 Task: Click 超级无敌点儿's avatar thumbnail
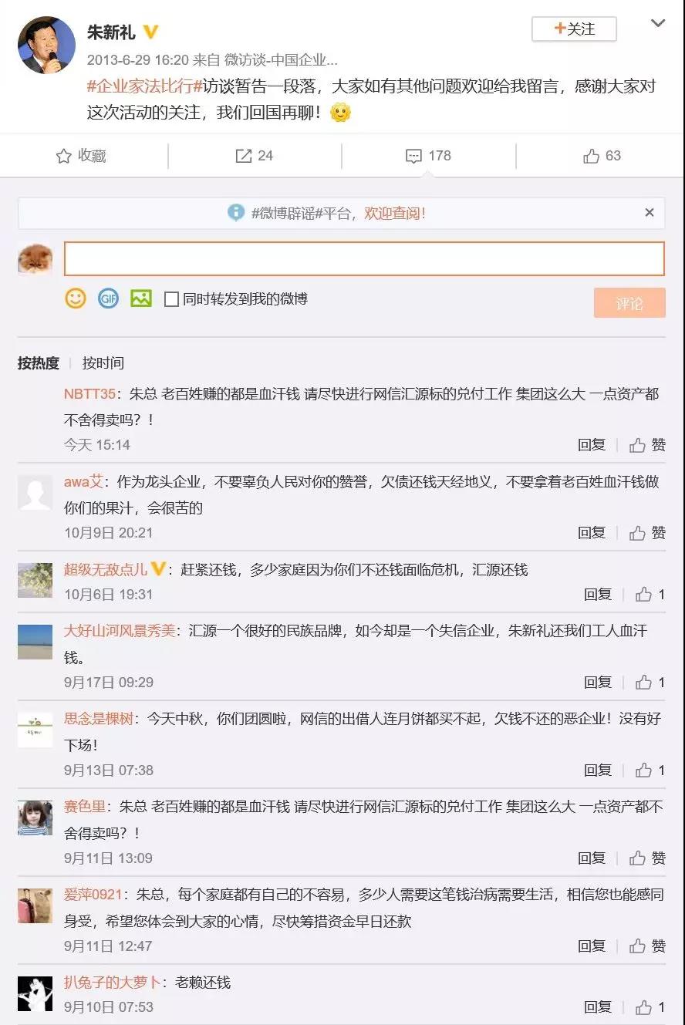pyautogui.click(x=35, y=581)
